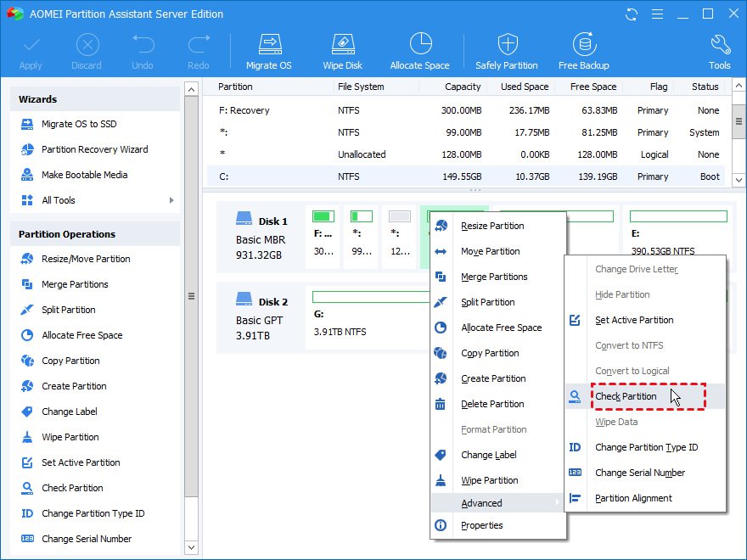The image size is (747, 560).
Task: Select Resize/Move Partition in sidebar
Action: 76,259
